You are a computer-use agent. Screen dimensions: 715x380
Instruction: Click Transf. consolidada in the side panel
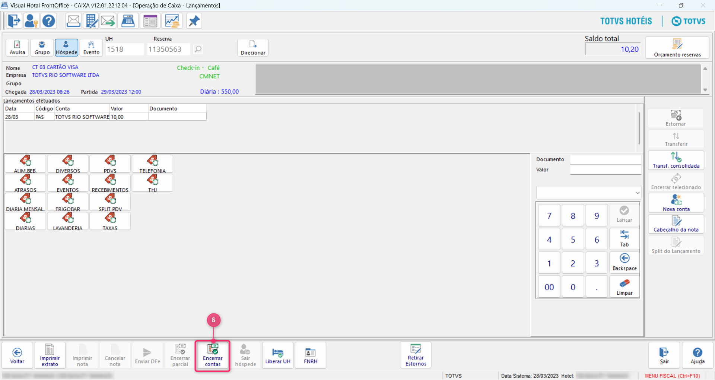pos(676,160)
